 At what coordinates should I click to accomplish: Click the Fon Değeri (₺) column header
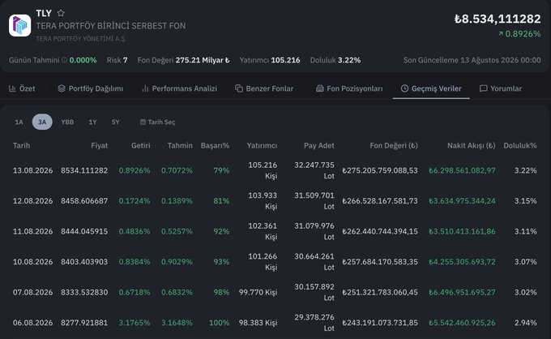[394, 146]
